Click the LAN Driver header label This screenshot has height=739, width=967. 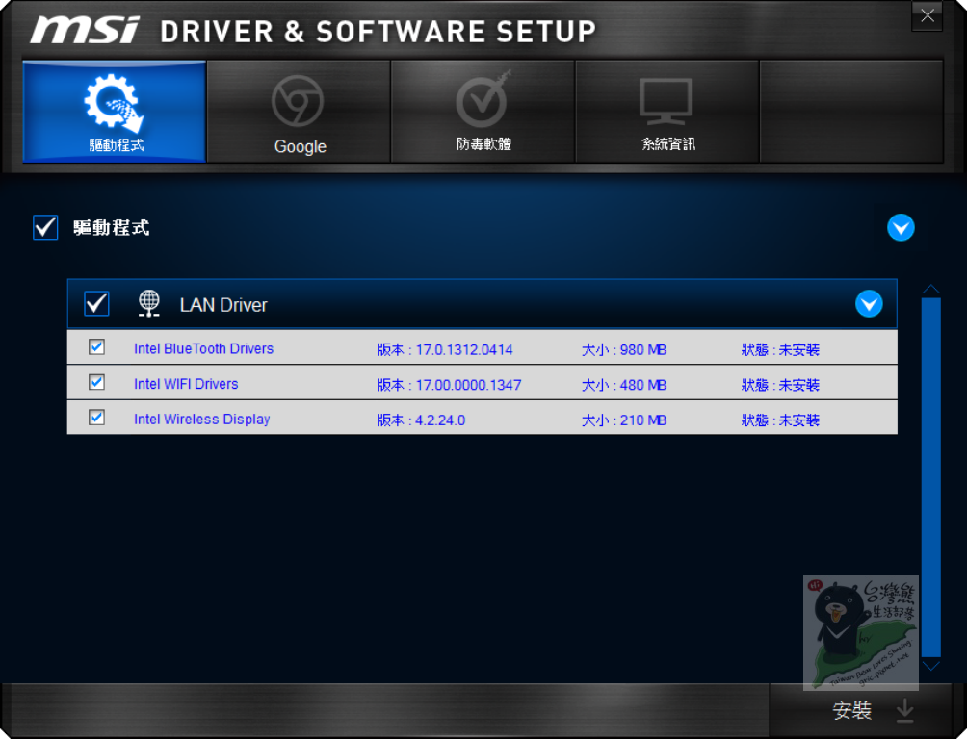coord(223,305)
